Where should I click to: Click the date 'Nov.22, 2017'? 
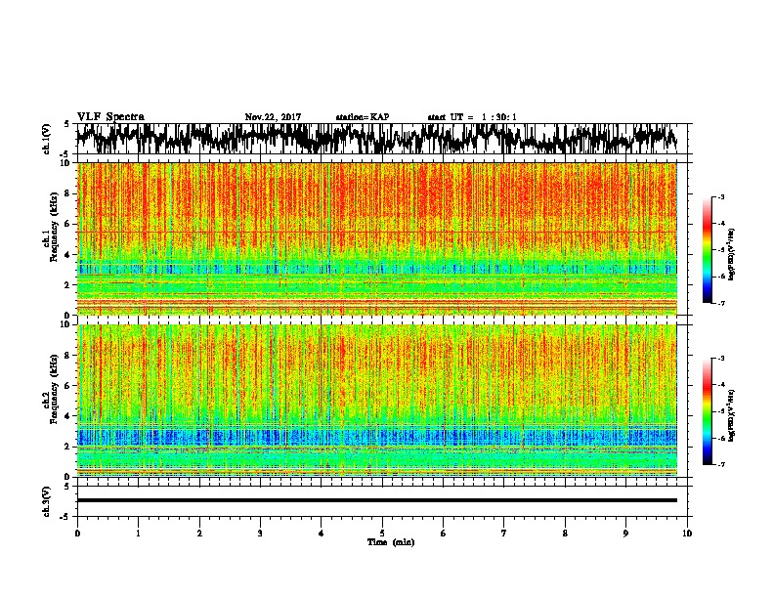(273, 117)
